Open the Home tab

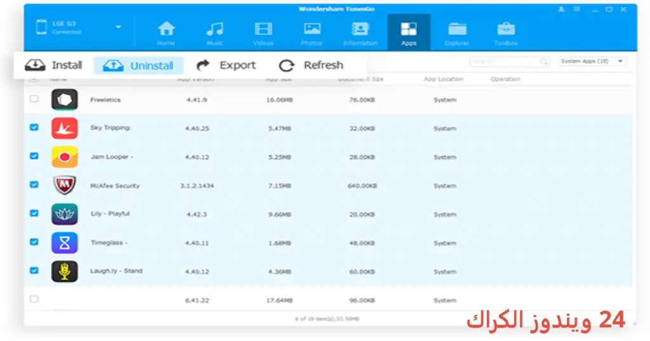click(x=166, y=33)
